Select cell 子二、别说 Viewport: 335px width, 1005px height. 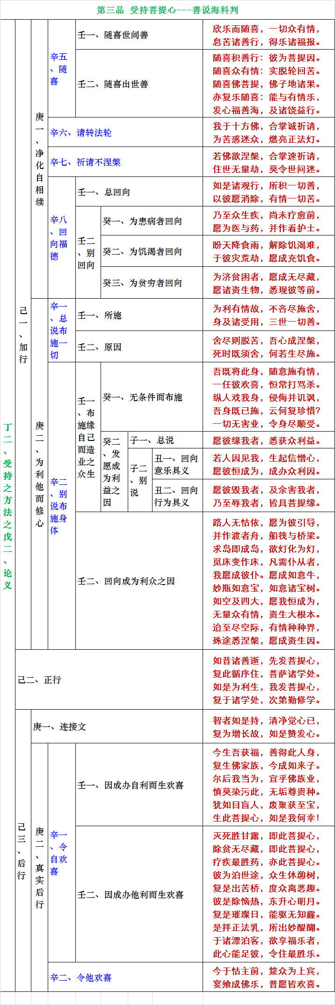pos(140,480)
